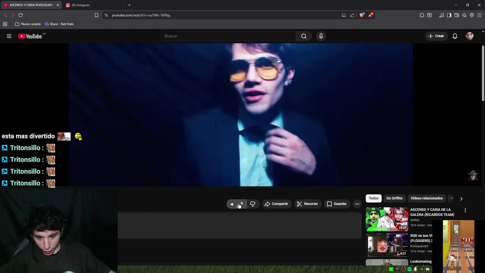Open the media control music icon

(441, 15)
